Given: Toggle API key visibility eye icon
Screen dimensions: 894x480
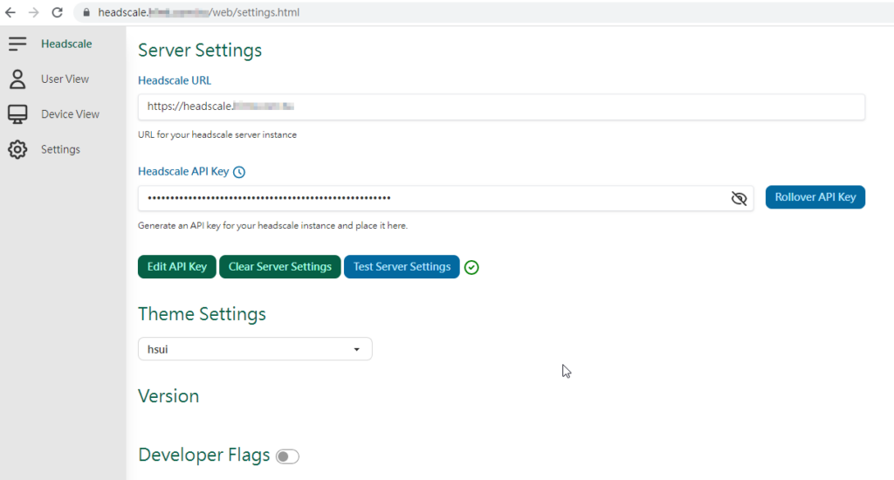Looking at the screenshot, I should coord(739,198).
